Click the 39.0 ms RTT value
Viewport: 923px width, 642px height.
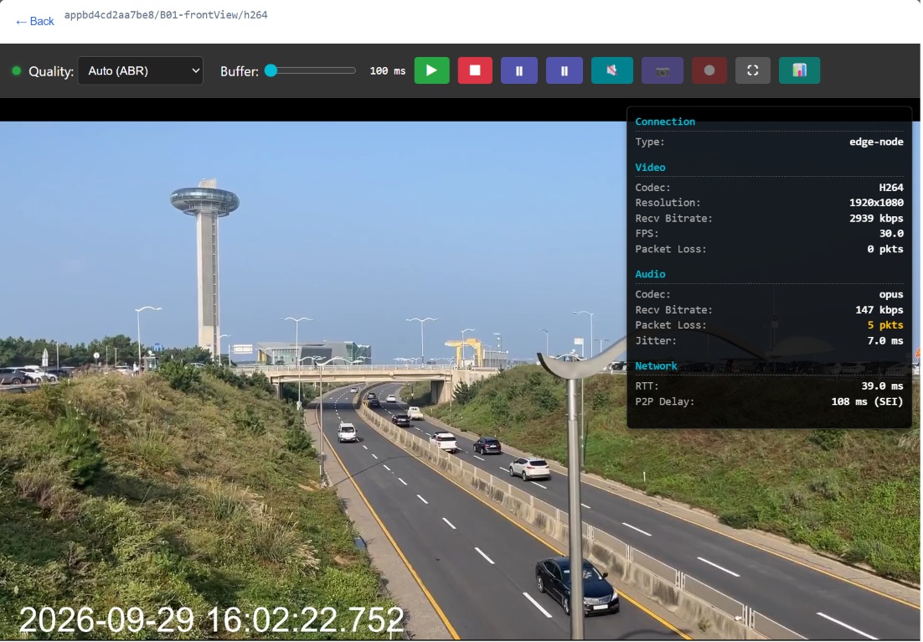883,386
